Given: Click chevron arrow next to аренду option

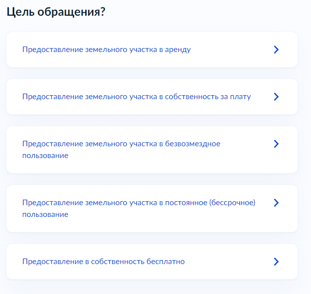Looking at the screenshot, I should pos(276,50).
